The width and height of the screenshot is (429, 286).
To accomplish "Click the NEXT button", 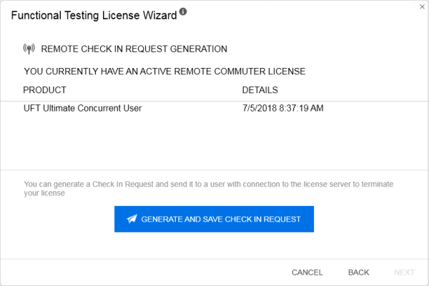I will tap(404, 272).
